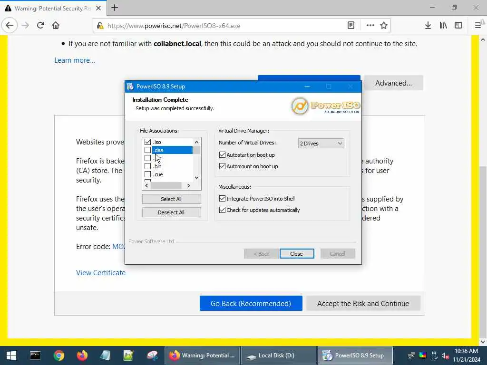Click the connection security lock icon
Image resolution: width=487 pixels, height=365 pixels.
(100, 26)
